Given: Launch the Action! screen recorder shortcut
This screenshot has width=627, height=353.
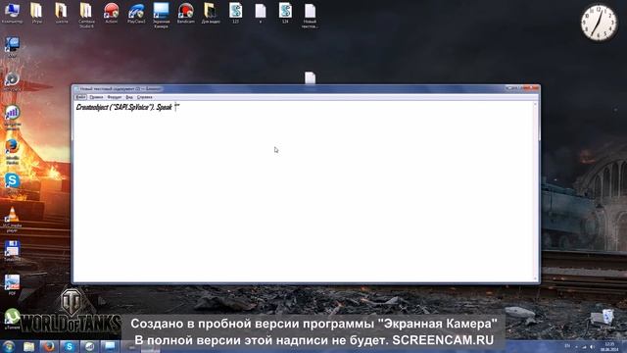Looking at the screenshot, I should click(x=111, y=13).
